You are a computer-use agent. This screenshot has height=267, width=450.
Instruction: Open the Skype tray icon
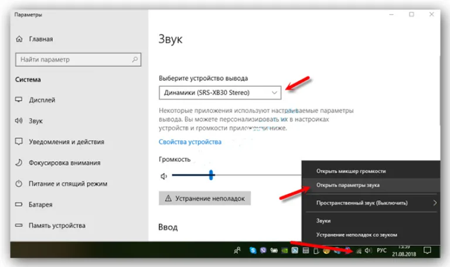pyautogui.click(x=253, y=251)
